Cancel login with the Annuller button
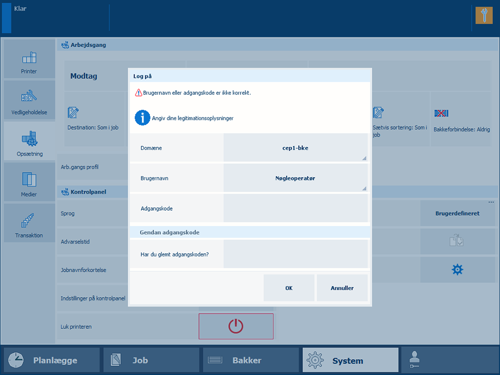The image size is (500, 375). coord(342,288)
